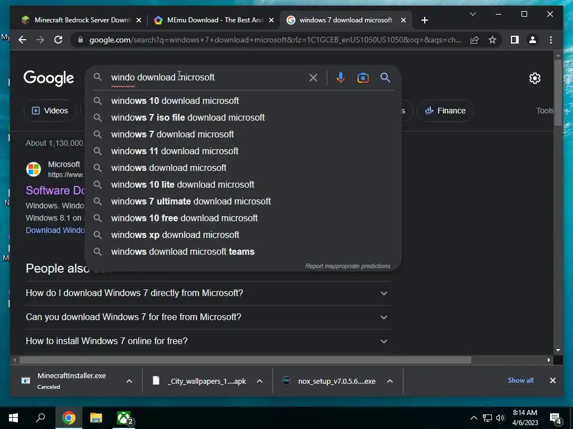Reload the current page
The image size is (573, 429).
(x=58, y=40)
